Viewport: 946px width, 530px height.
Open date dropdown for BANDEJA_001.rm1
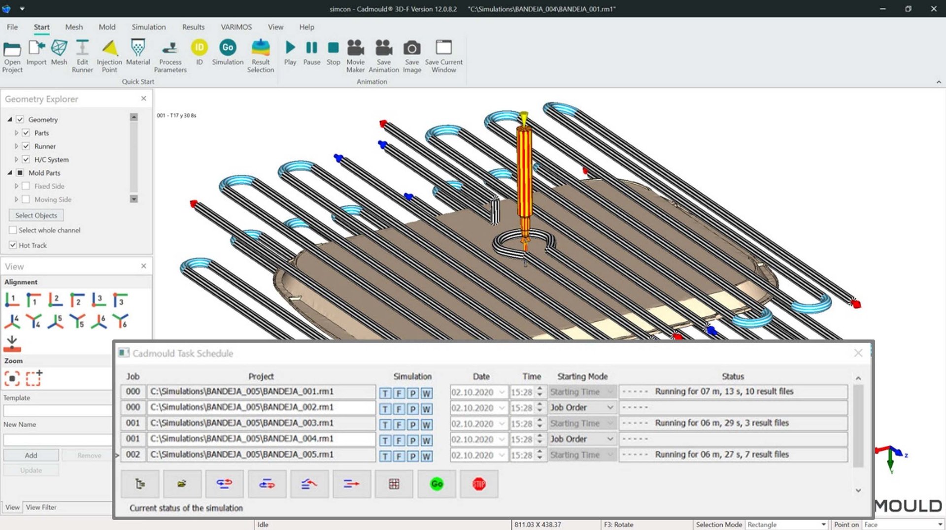(x=502, y=392)
